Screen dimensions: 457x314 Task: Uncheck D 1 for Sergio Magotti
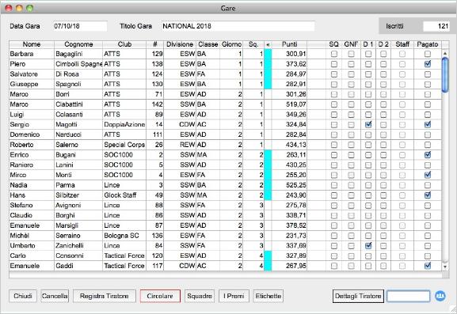point(368,124)
